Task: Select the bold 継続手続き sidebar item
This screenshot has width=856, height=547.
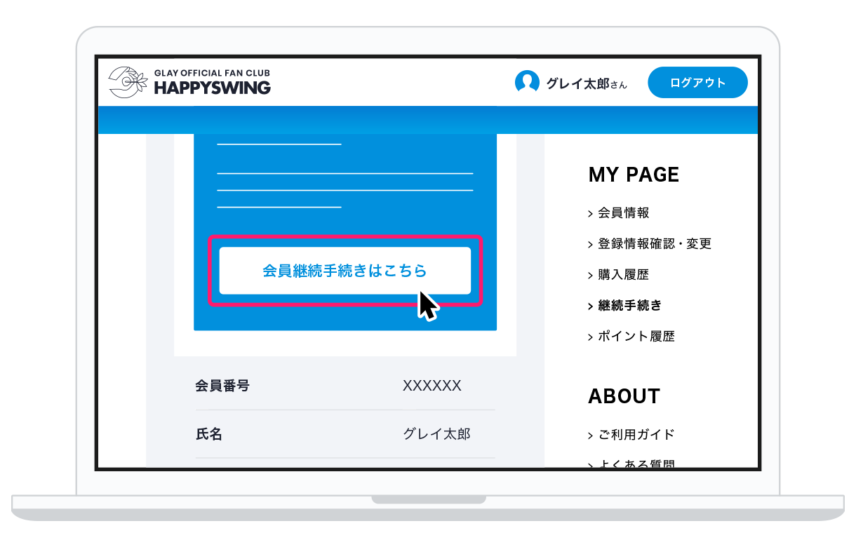Action: pos(629,306)
